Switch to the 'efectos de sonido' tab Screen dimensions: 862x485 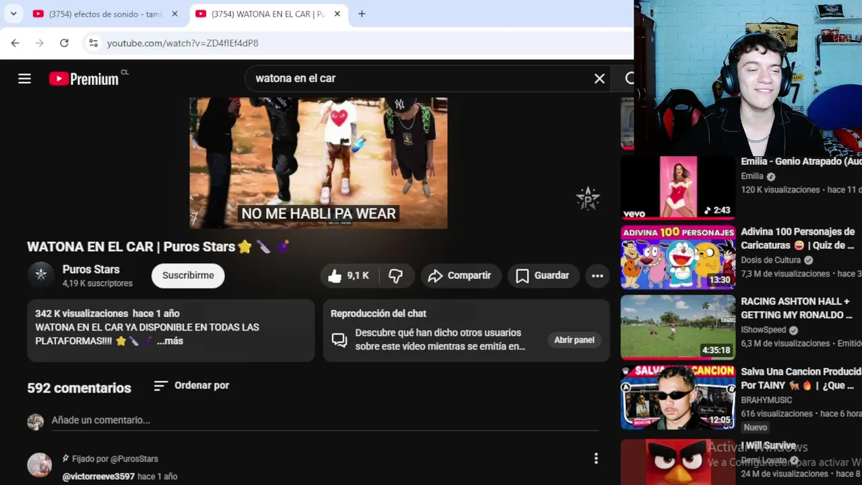pos(106,13)
